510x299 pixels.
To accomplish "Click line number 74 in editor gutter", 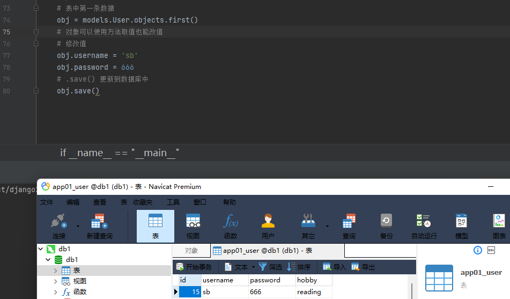I will pos(6,20).
